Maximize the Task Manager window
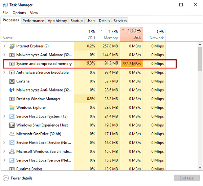The width and height of the screenshot is (203, 186). coord(181,5)
